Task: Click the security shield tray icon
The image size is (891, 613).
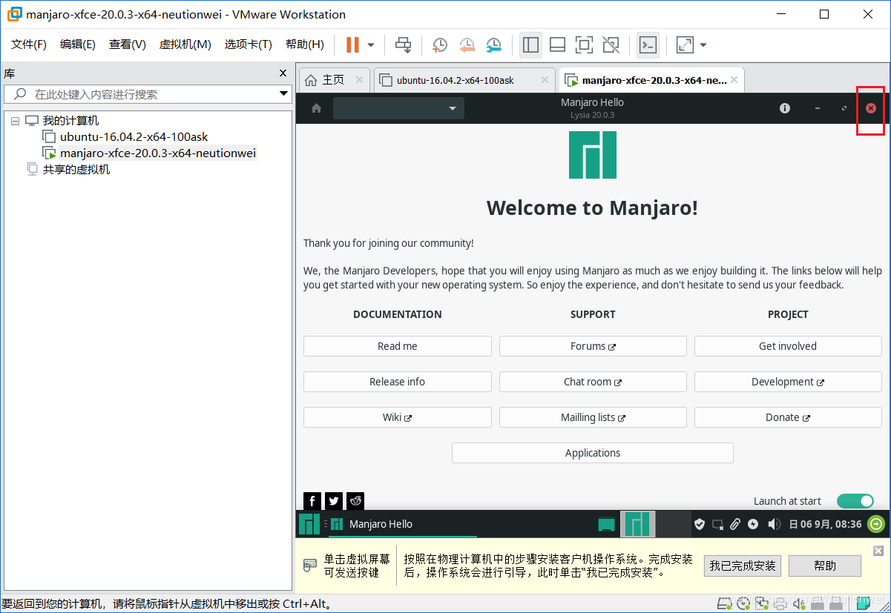Action: [x=699, y=524]
